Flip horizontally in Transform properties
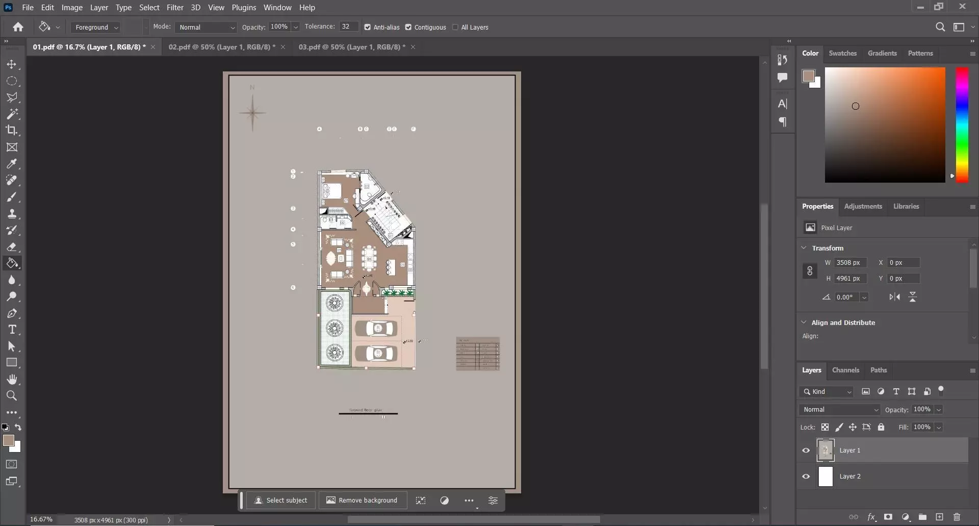Image resolution: width=979 pixels, height=526 pixels. click(x=894, y=297)
